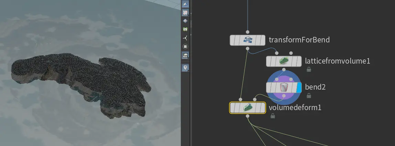Expand the pane using the lower small arrow
The height and width of the screenshot is (146, 395).
191,34
